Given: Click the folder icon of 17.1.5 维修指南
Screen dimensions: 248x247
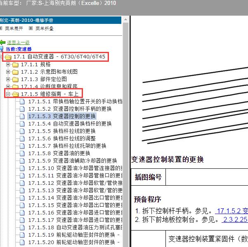Looking at the screenshot, I should pyautogui.click(x=16, y=94).
